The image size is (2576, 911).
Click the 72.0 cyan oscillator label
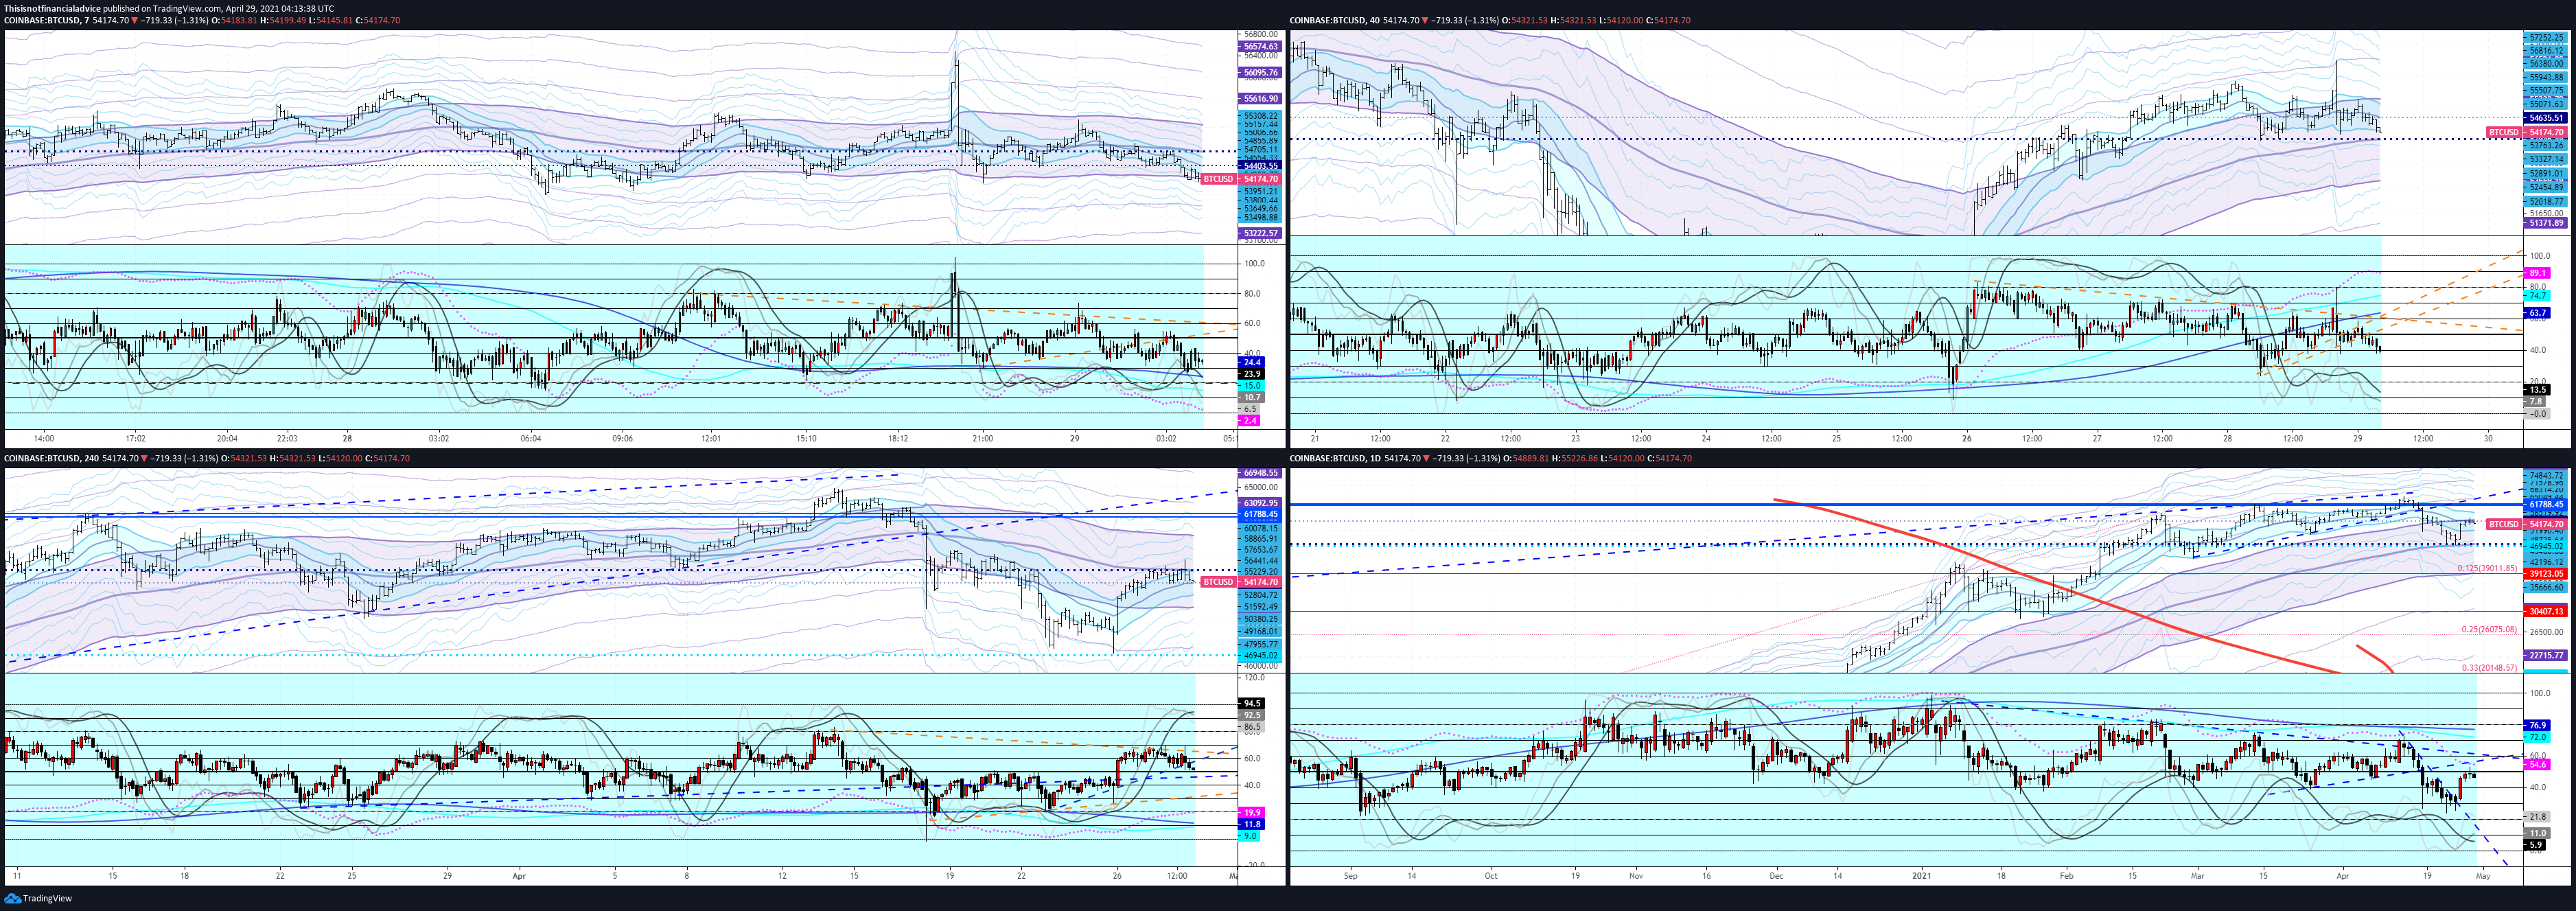[2538, 736]
